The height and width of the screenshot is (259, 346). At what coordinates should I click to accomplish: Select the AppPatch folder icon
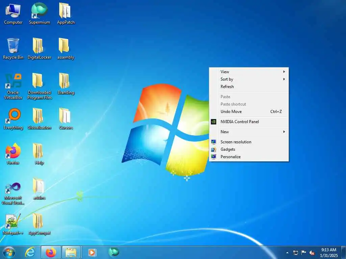[66, 14]
